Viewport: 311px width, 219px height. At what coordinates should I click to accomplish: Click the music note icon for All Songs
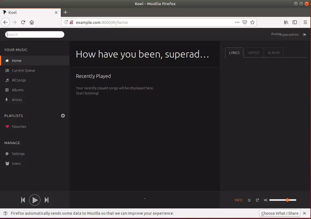pos(7,80)
